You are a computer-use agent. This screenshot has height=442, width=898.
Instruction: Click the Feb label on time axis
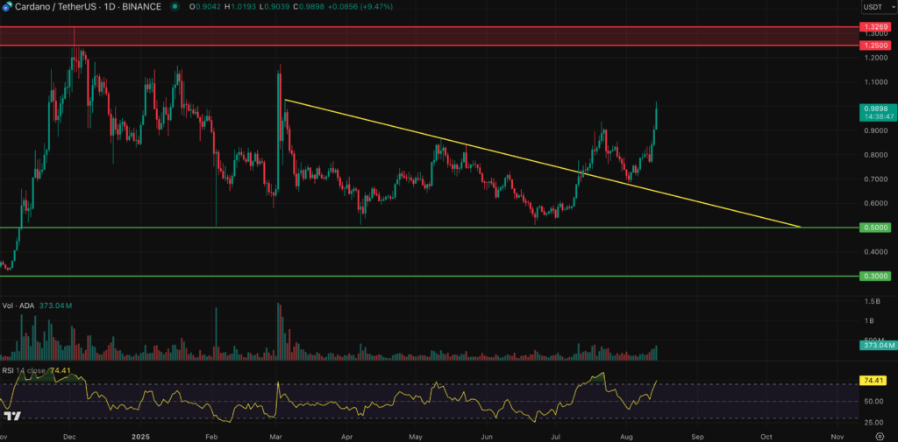[x=210, y=436]
